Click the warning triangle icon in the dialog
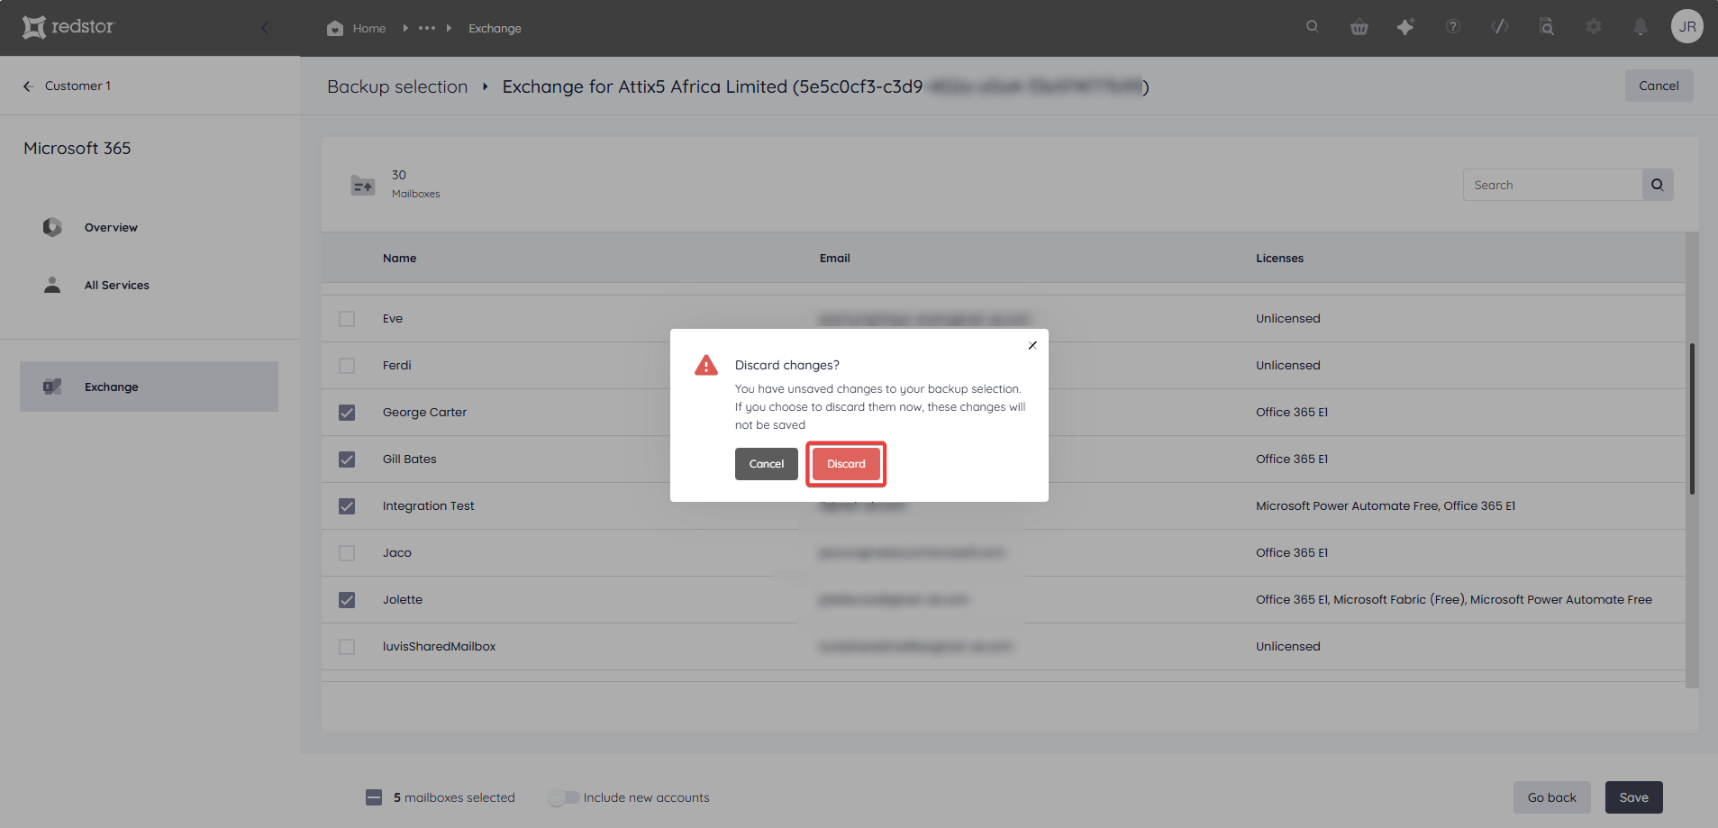Viewport: 1718px width, 828px height. 706,365
